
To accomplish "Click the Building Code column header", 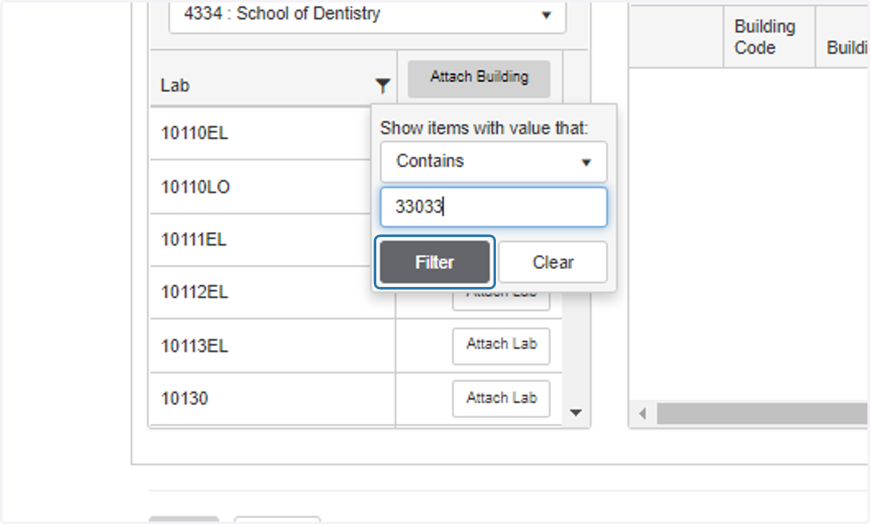I will point(769,37).
